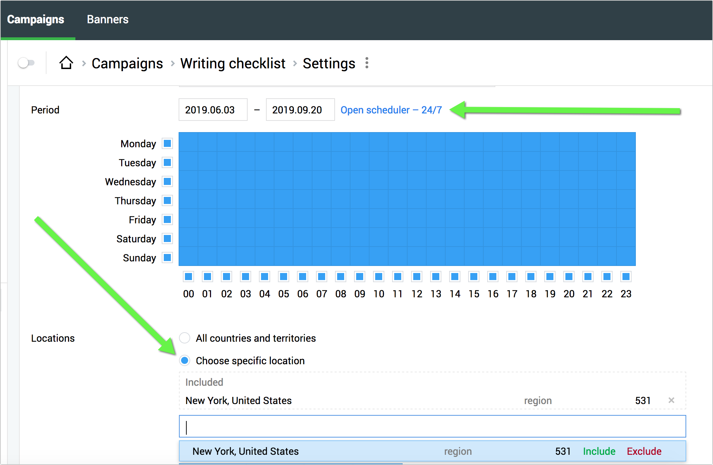Open the start date 2019.06.03 field
The width and height of the screenshot is (713, 465).
[213, 110]
